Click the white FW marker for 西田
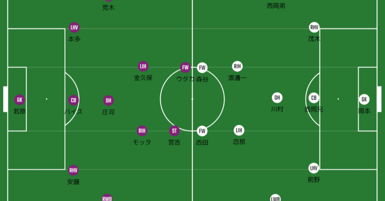 [202, 131]
